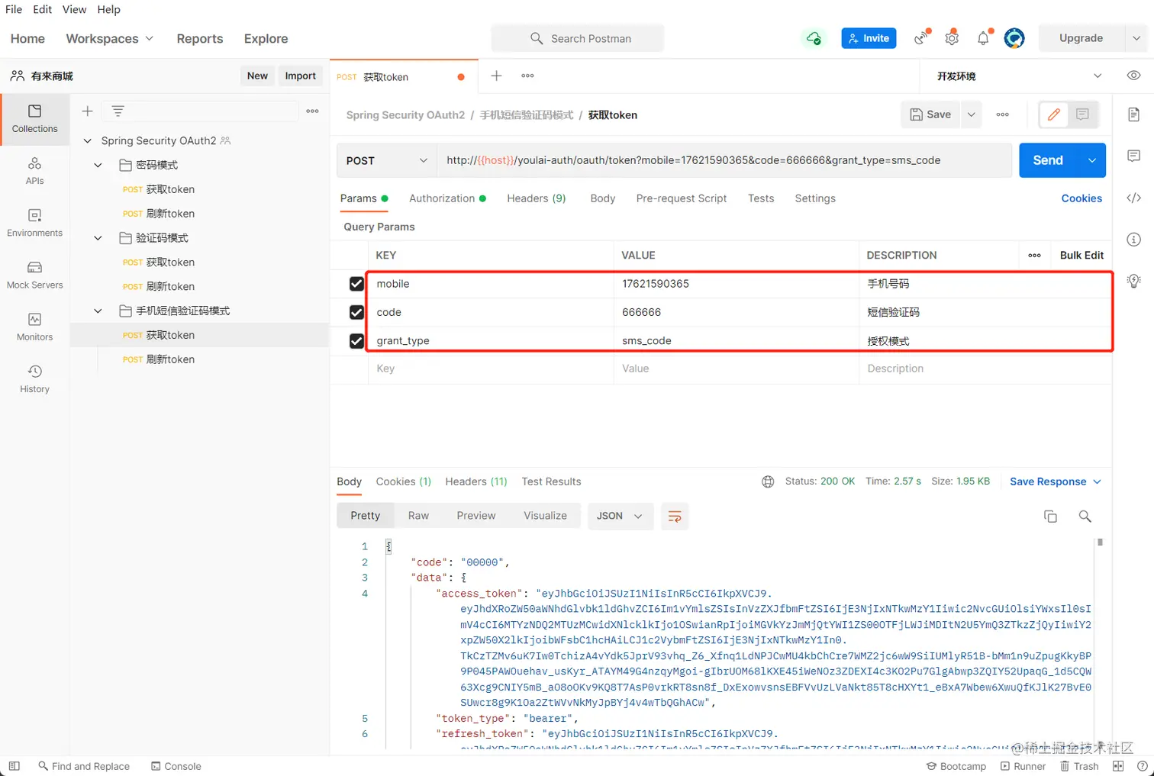Switch to the Pre-request Script tab

(682, 198)
